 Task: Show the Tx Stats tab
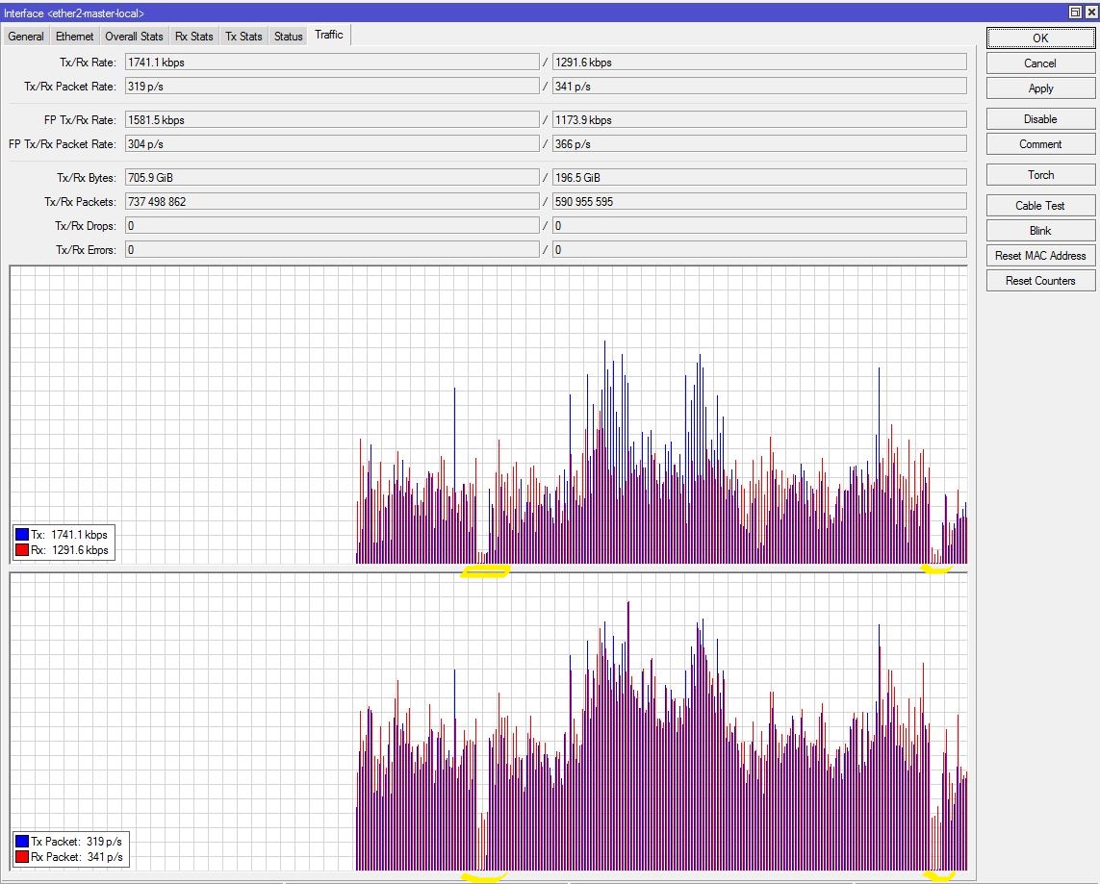[243, 37]
